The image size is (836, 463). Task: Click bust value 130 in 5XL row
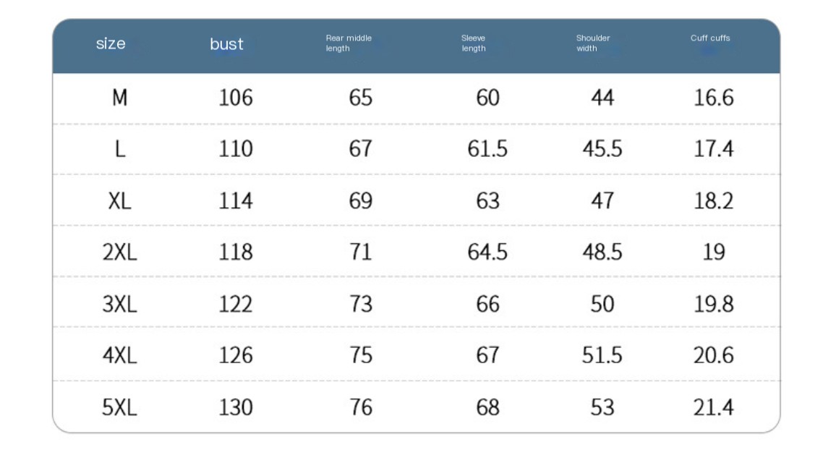[x=236, y=407]
